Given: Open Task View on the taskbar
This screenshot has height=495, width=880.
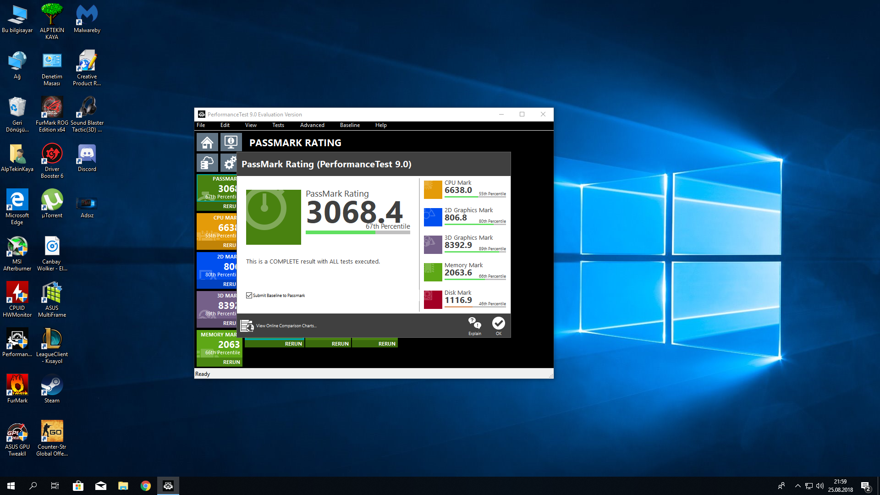Looking at the screenshot, I should point(55,486).
